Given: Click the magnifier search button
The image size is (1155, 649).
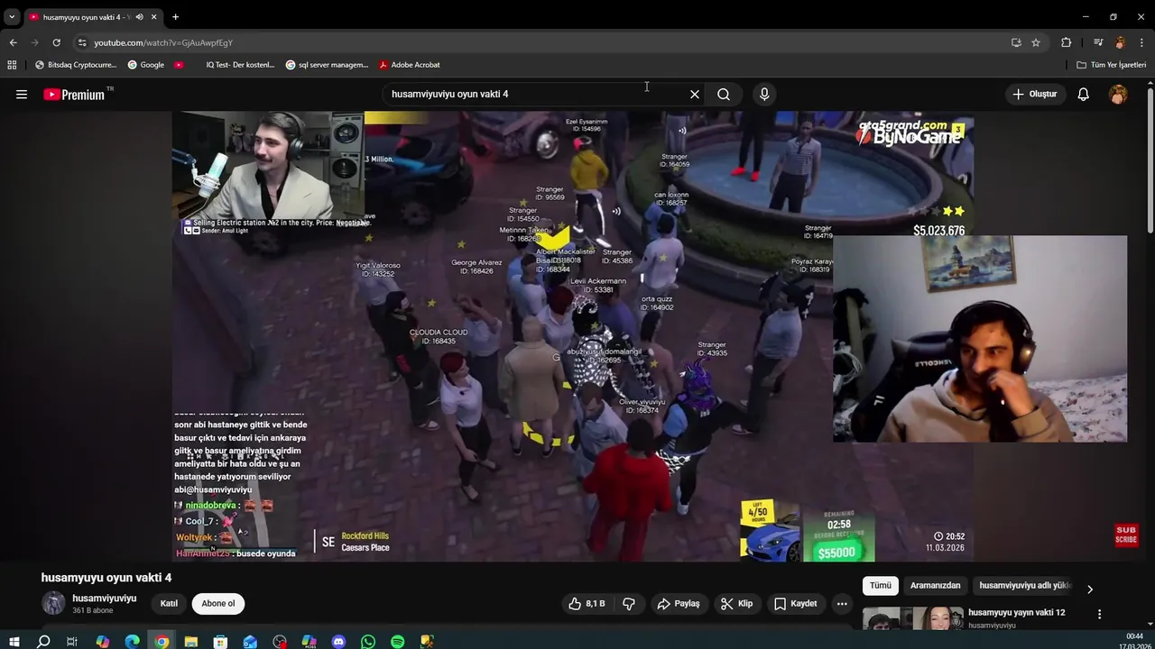Looking at the screenshot, I should click(x=724, y=94).
